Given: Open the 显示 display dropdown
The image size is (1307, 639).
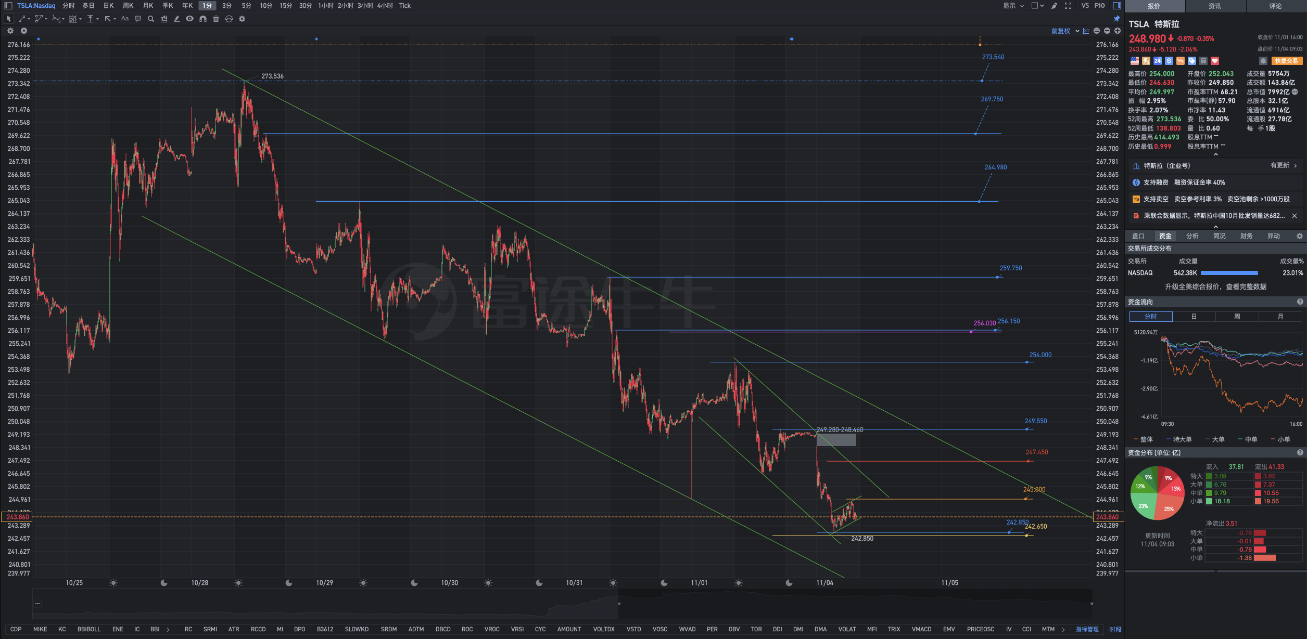Looking at the screenshot, I should [1013, 6].
